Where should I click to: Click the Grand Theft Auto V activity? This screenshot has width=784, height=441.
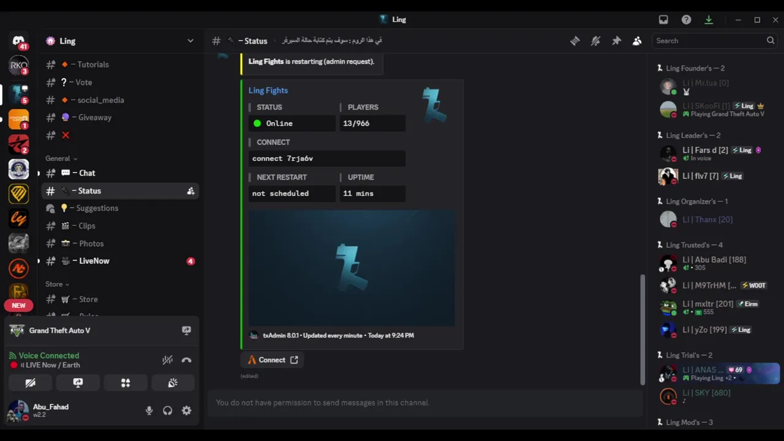[59, 330]
